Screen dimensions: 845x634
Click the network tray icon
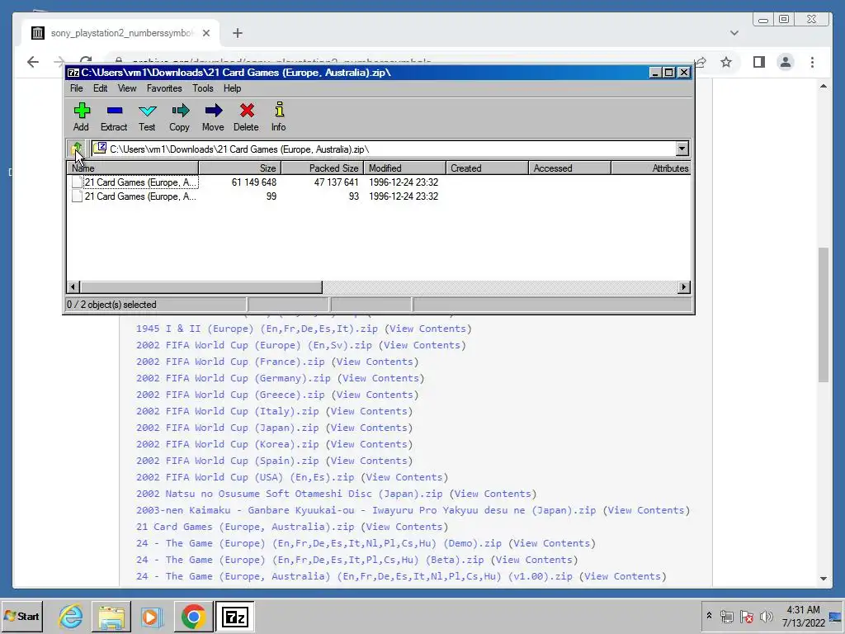pyautogui.click(x=727, y=616)
